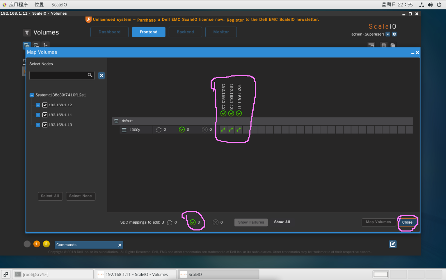Click the green success check in 1000y row

coord(182,130)
